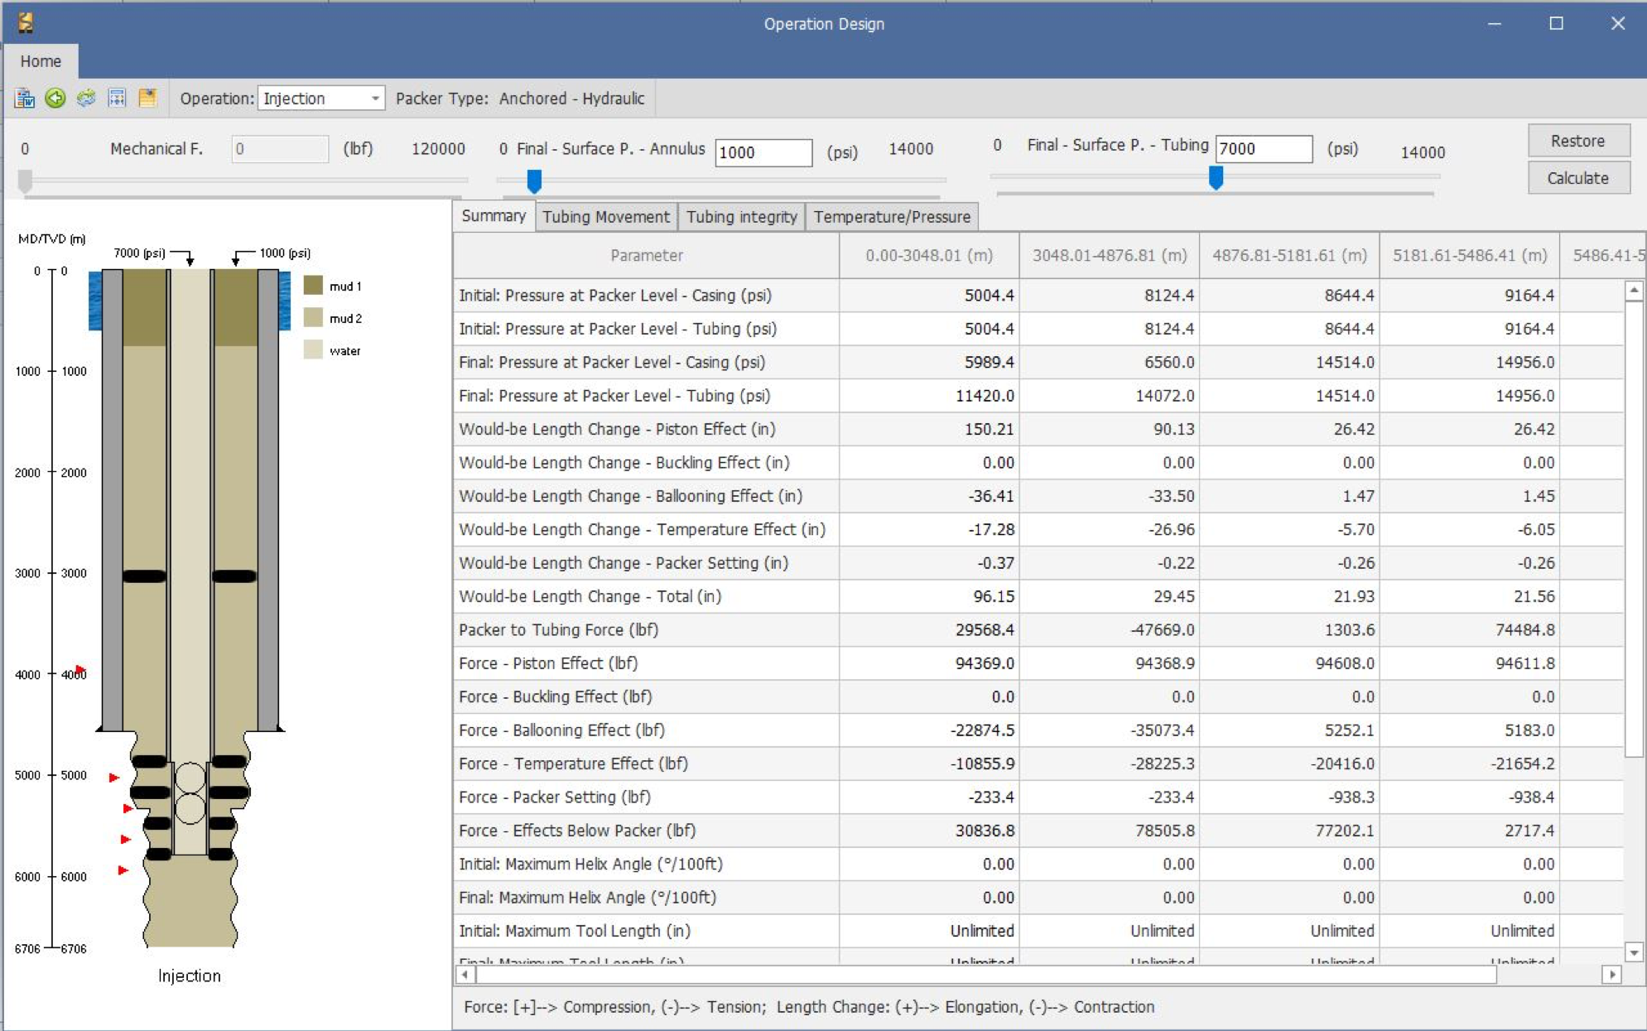Image resolution: width=1647 pixels, height=1031 pixels.
Task: Click the Tubing pressure field showing 7000
Action: tap(1262, 149)
